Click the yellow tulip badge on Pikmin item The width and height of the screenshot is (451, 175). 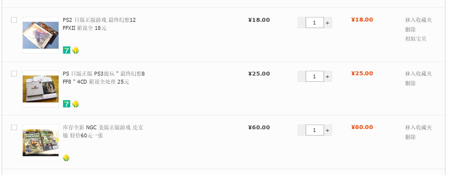point(66,158)
